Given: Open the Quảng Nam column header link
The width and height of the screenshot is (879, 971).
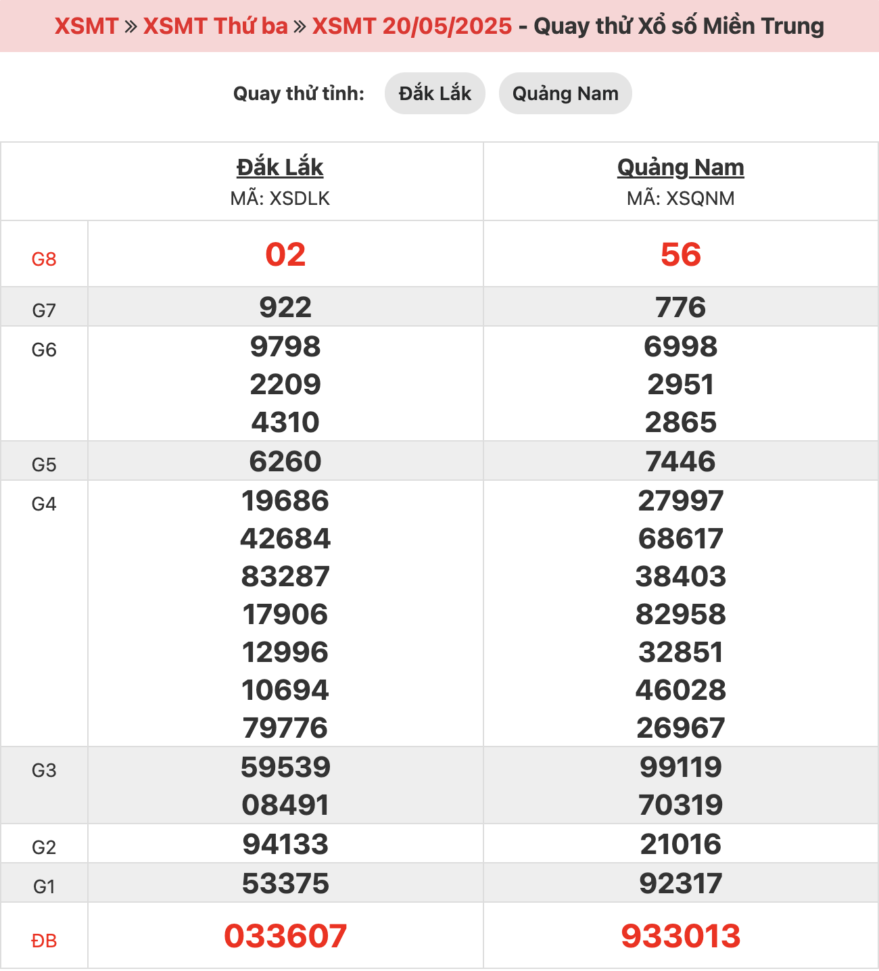Looking at the screenshot, I should [681, 167].
